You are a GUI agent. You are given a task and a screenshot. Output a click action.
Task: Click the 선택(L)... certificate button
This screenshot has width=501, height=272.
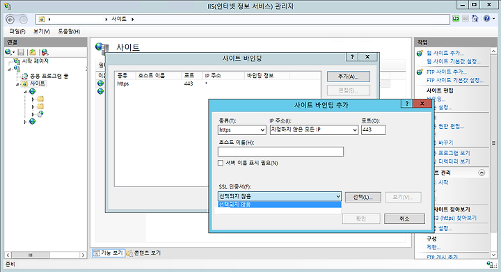(363, 197)
